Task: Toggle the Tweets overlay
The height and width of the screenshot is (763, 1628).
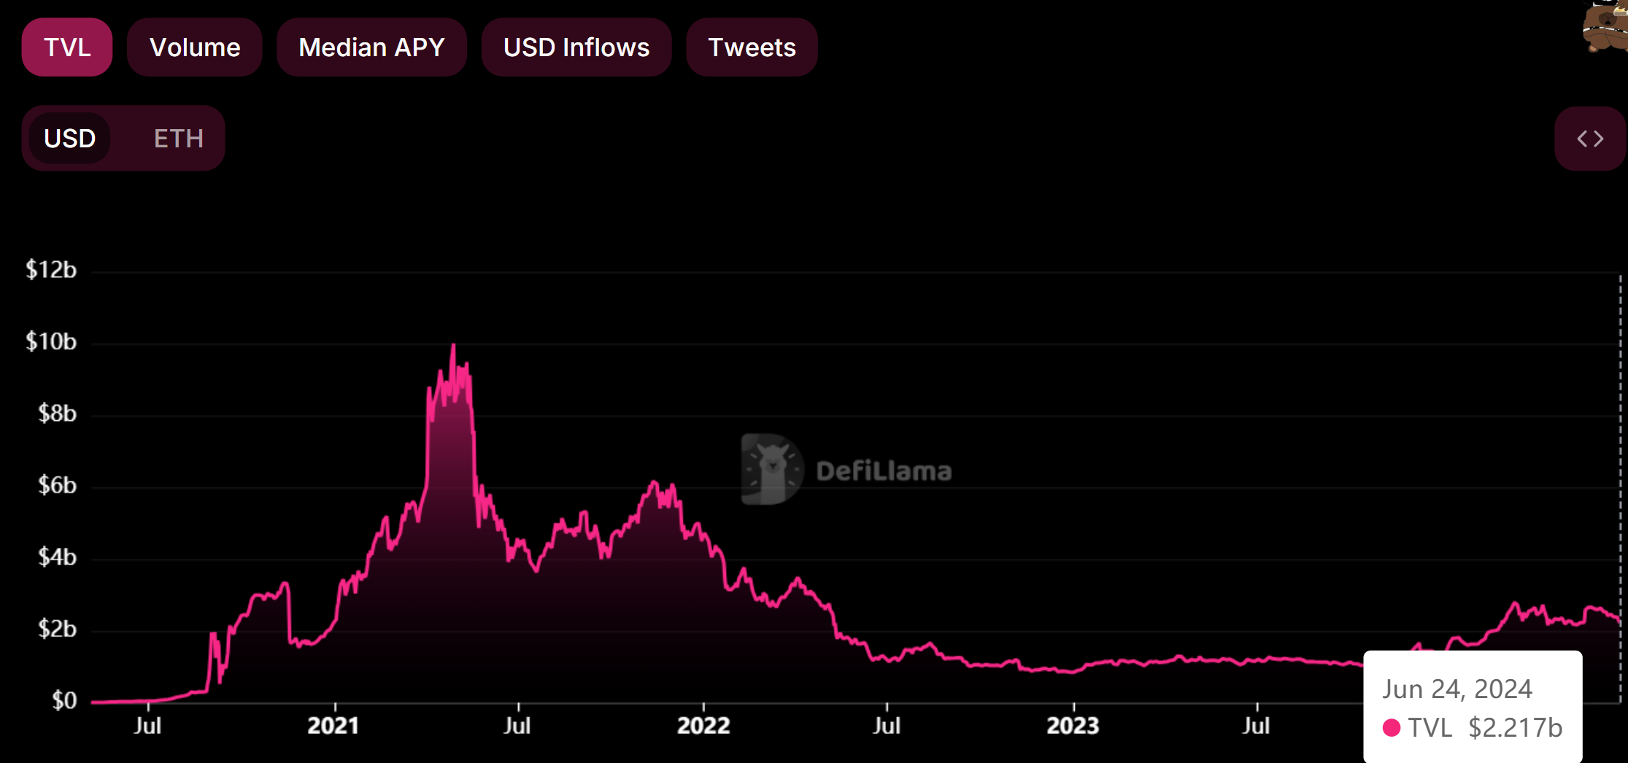Action: pos(752,47)
